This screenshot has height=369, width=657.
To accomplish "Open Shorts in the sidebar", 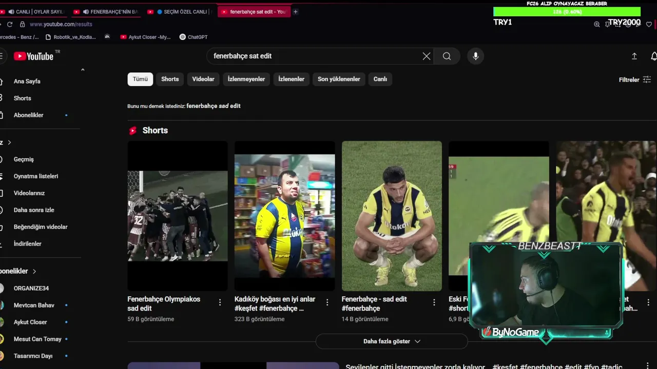I will coord(22,98).
